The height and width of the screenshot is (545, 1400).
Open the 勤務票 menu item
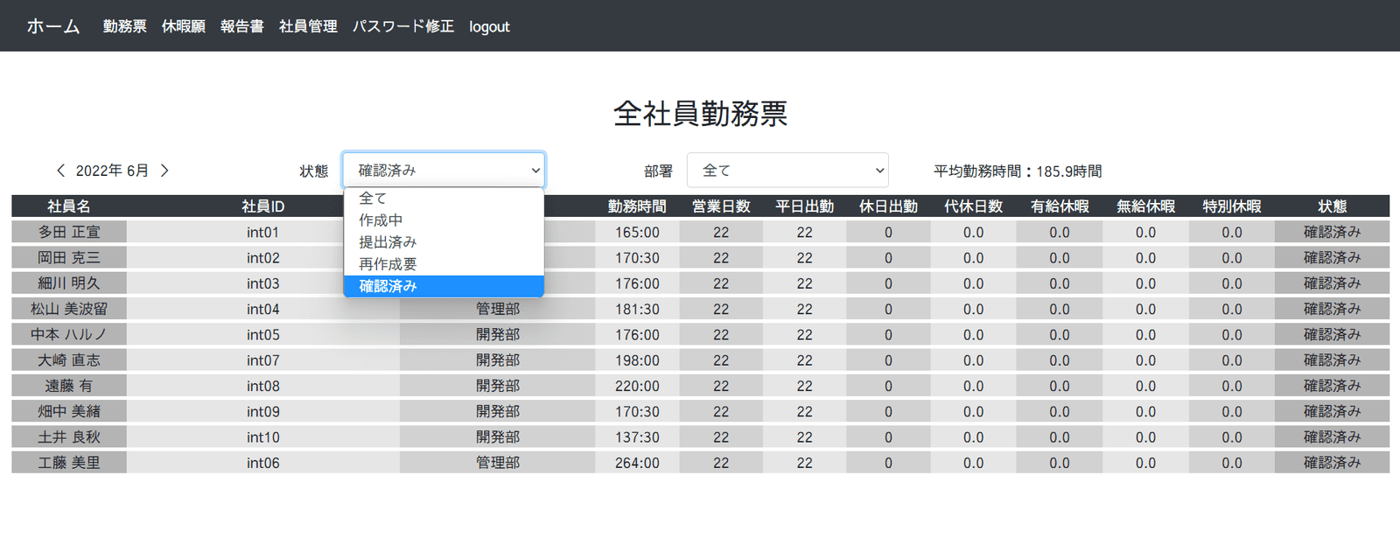[125, 26]
